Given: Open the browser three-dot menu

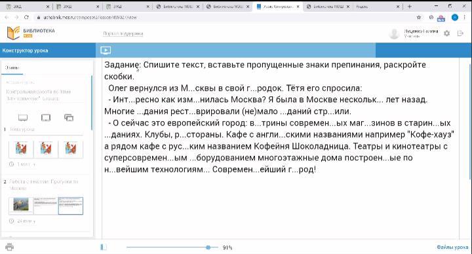Looking at the screenshot, I should (x=465, y=18).
